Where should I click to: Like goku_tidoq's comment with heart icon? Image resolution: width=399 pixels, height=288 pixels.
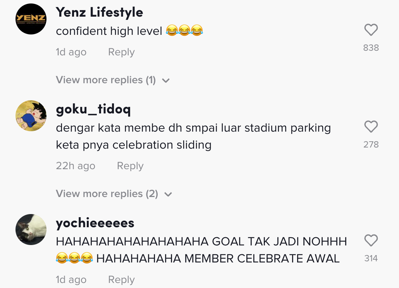pos(371,127)
